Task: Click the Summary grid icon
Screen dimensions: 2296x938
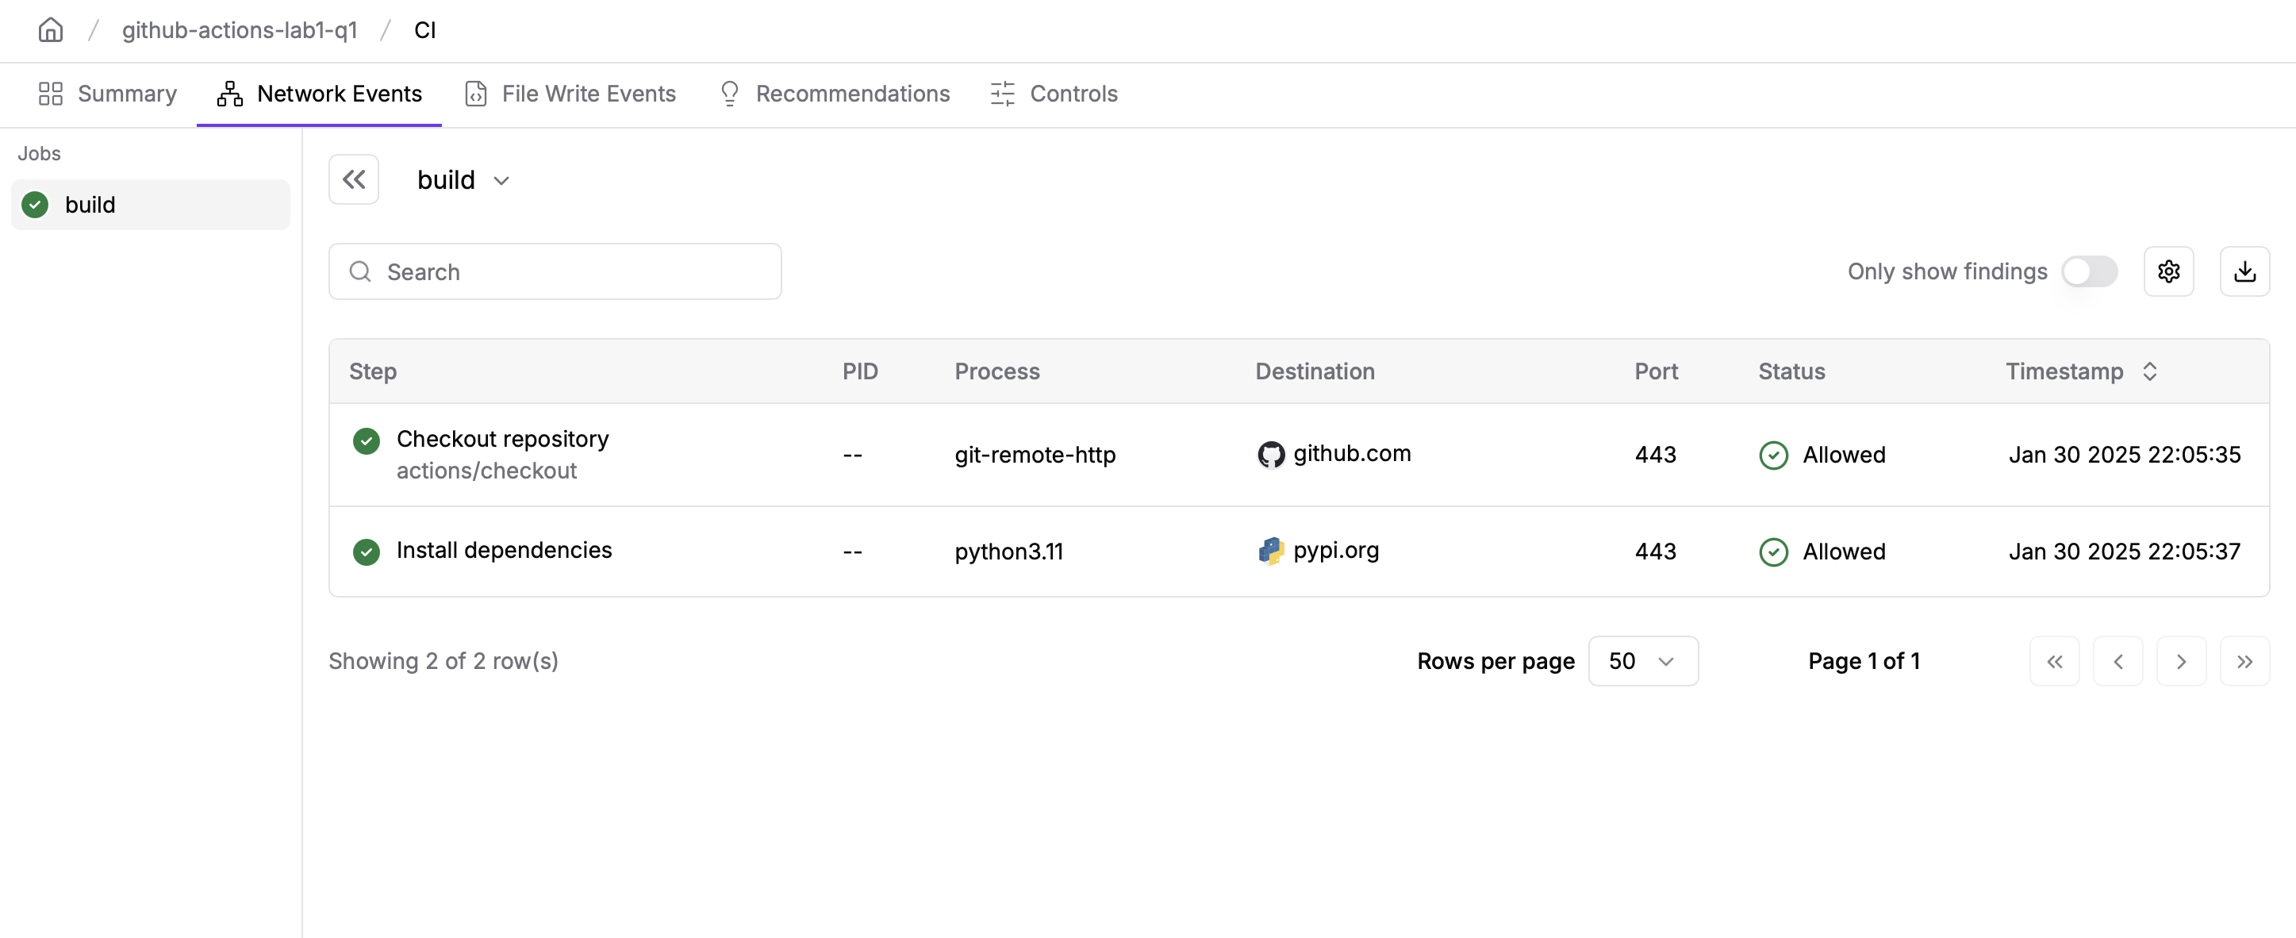Action: coord(50,94)
